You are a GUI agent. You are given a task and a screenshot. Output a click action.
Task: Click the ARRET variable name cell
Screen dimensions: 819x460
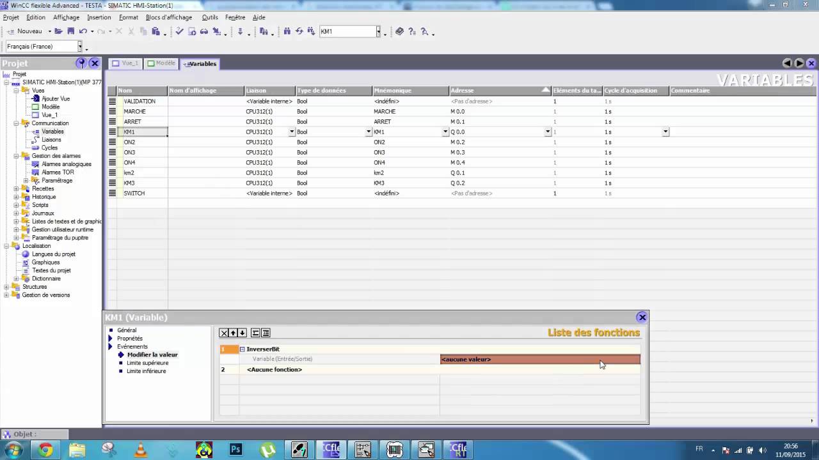[142, 121]
